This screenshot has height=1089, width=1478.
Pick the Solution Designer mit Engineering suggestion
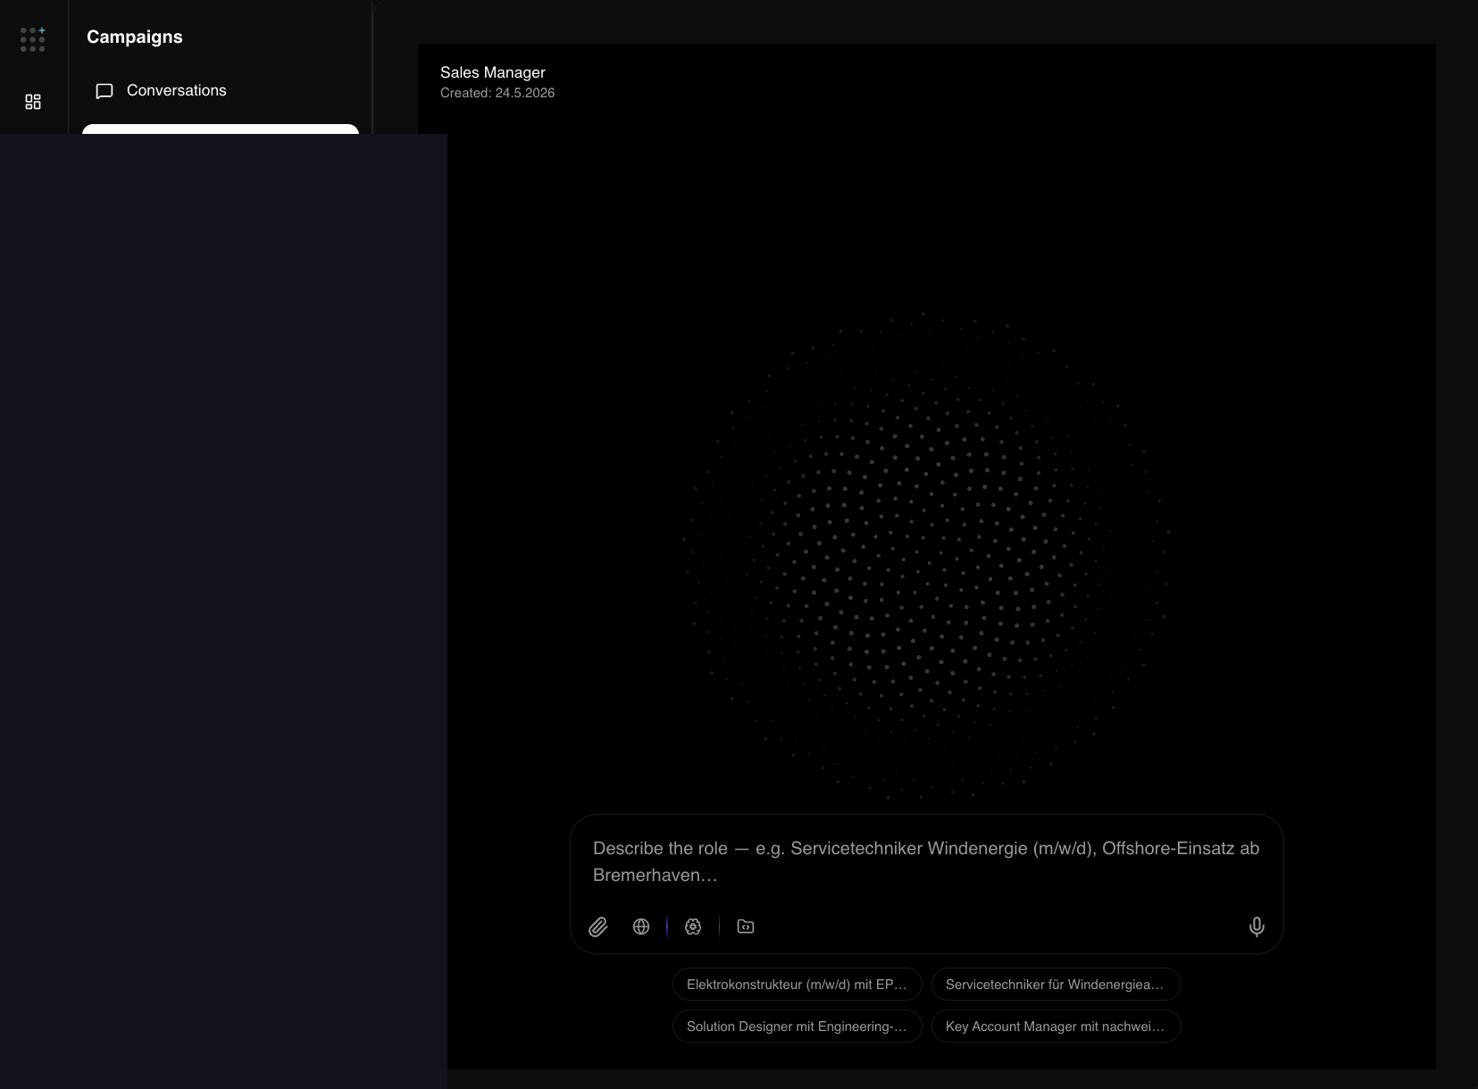coord(797,1027)
